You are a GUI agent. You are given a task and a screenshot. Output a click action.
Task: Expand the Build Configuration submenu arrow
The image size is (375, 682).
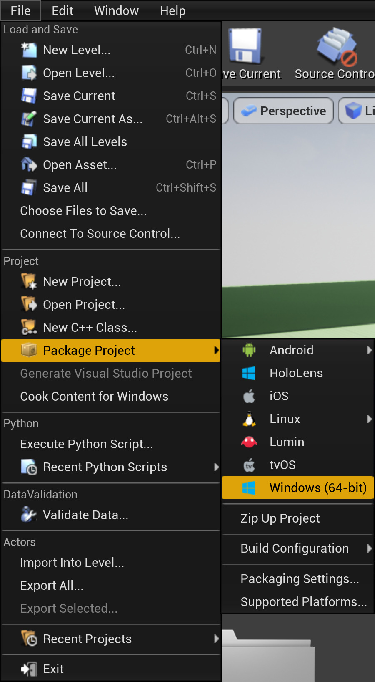coord(369,548)
